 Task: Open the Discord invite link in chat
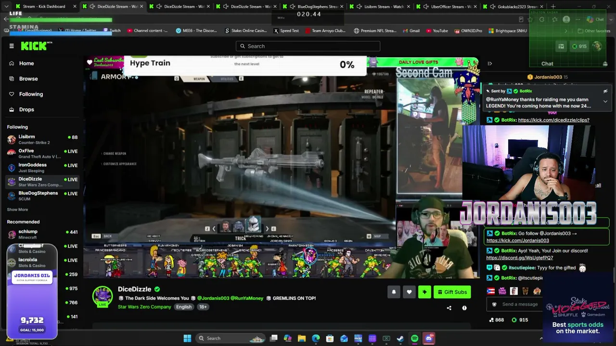[520, 258]
